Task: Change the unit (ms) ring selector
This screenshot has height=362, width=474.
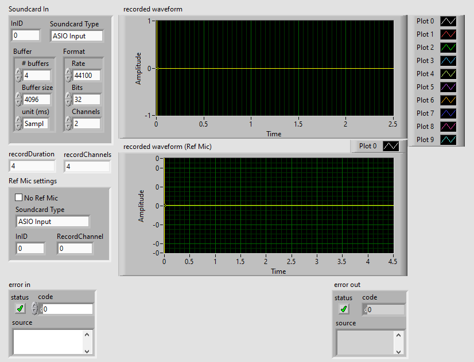Action: point(18,123)
